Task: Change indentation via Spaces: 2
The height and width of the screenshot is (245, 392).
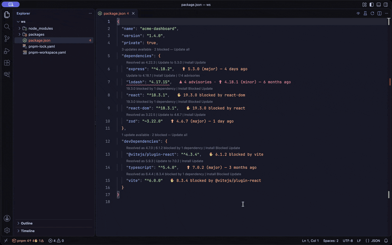Action: [330, 241]
